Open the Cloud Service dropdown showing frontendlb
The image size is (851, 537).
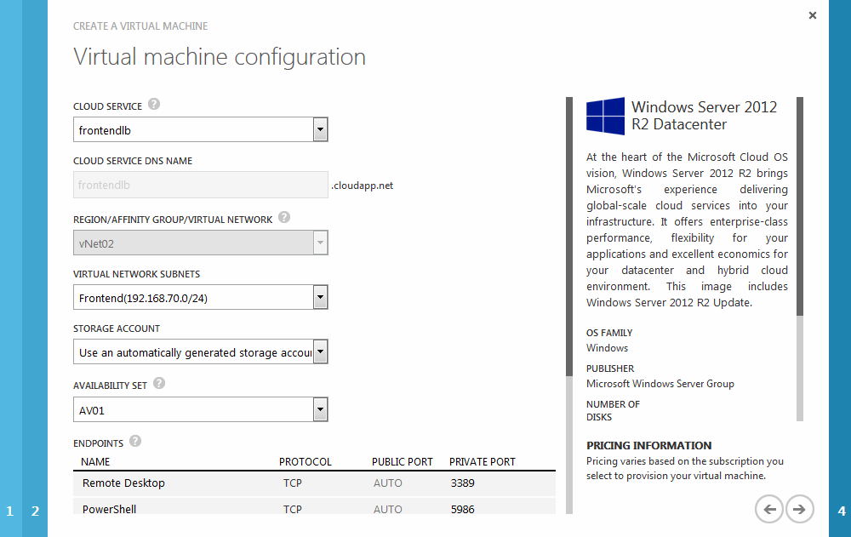point(201,129)
